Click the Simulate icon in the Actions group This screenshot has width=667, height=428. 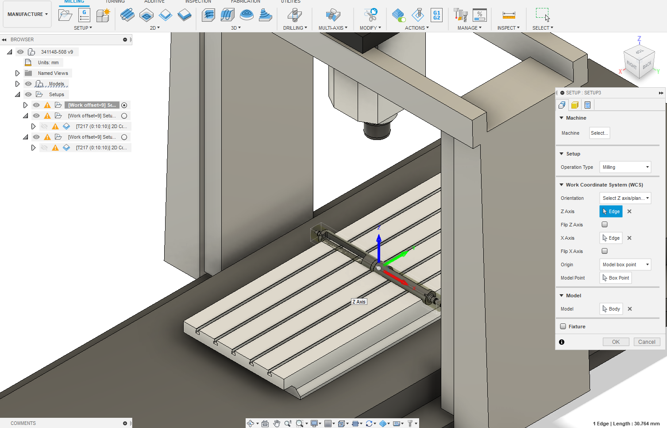pos(398,15)
